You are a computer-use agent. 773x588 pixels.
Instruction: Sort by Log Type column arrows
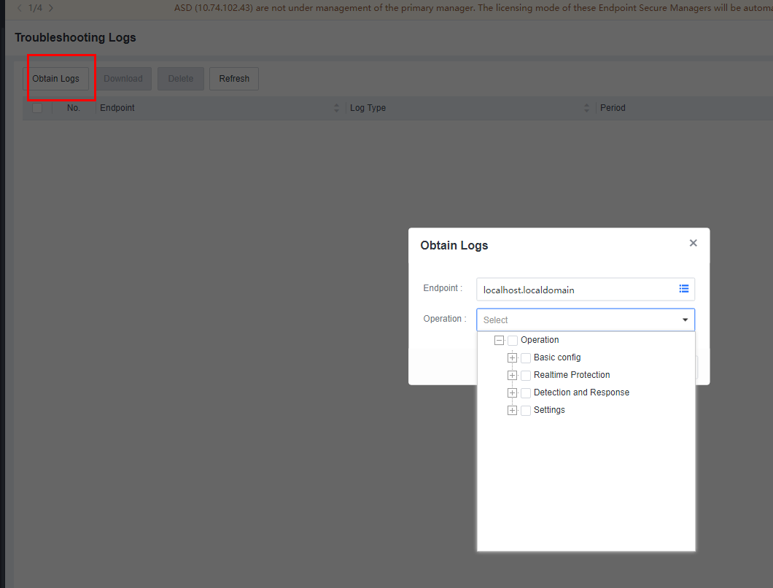586,108
